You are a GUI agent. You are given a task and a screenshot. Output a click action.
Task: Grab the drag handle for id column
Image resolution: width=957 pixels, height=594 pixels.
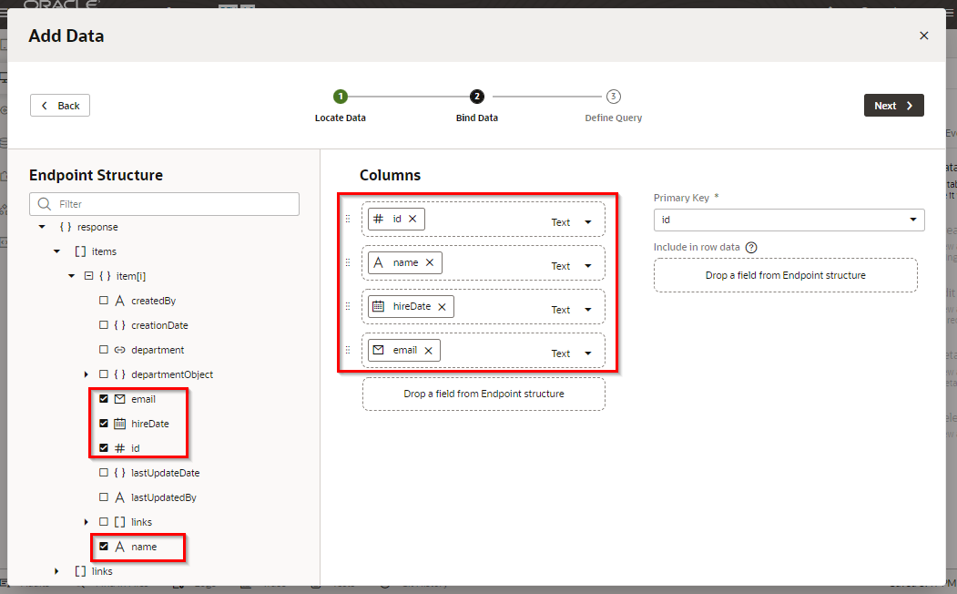(x=347, y=219)
